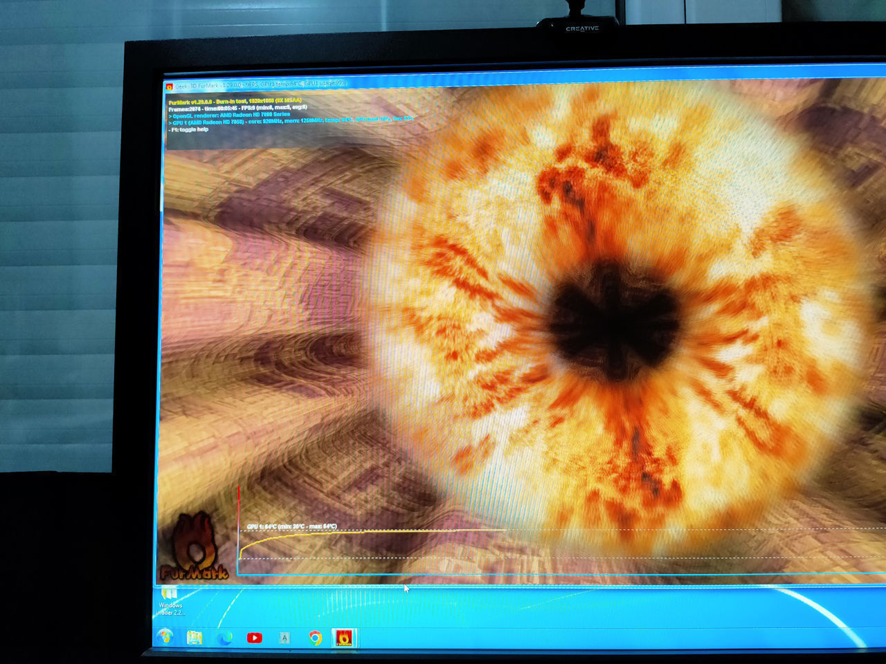886x664 pixels.
Task: Click the 'A' application icon on the taskbar
Action: (284, 638)
